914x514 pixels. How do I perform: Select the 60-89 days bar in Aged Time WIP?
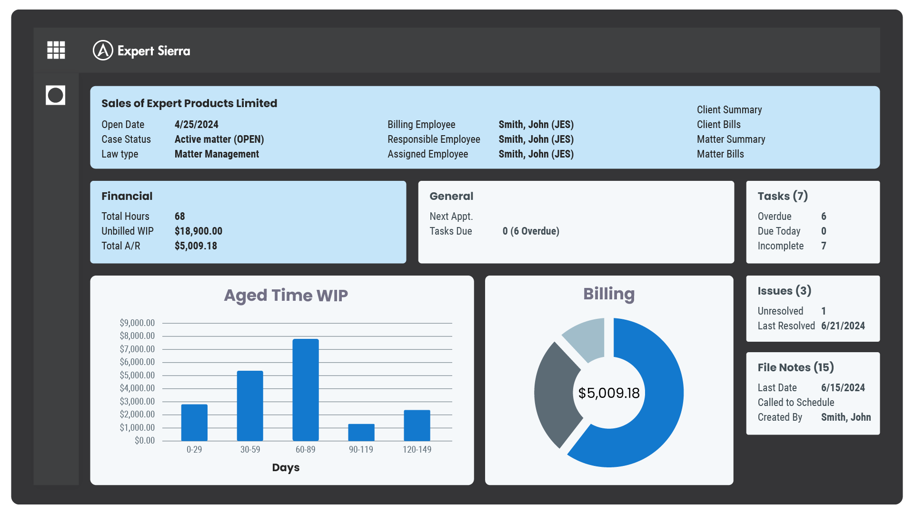tap(306, 389)
